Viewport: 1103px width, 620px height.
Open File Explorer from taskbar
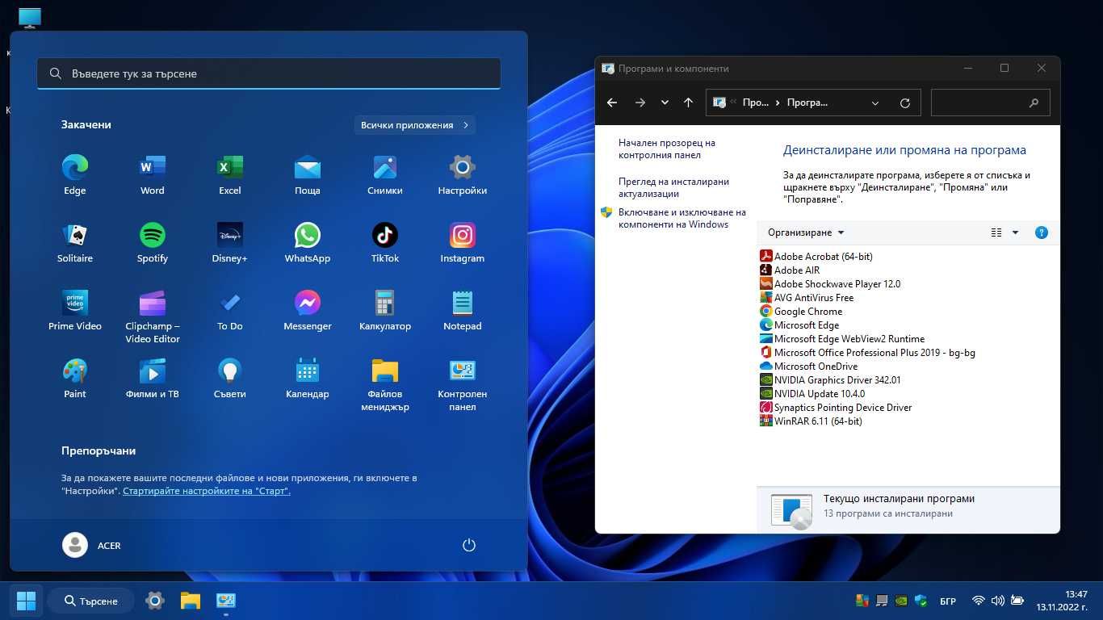[191, 601]
